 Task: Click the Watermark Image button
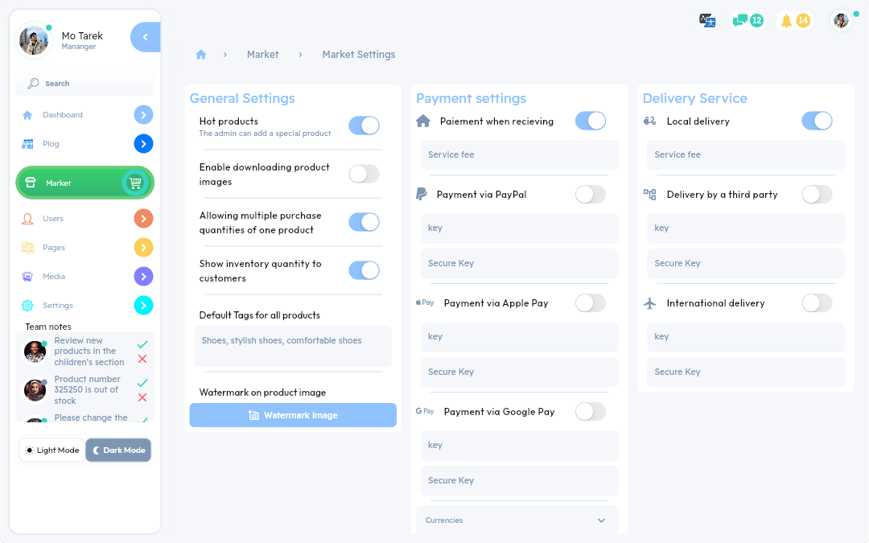tap(293, 415)
